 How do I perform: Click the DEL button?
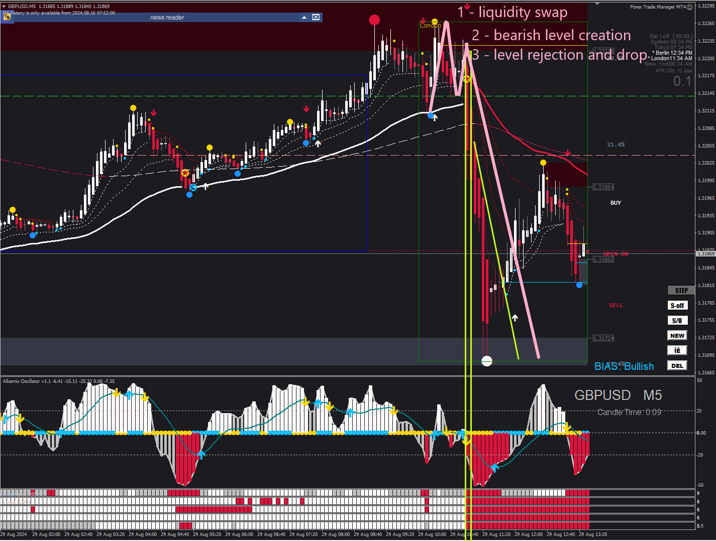tap(677, 366)
